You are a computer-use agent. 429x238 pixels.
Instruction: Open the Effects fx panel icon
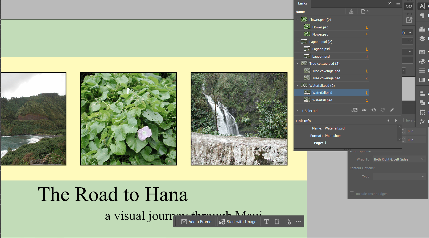[x=422, y=122]
